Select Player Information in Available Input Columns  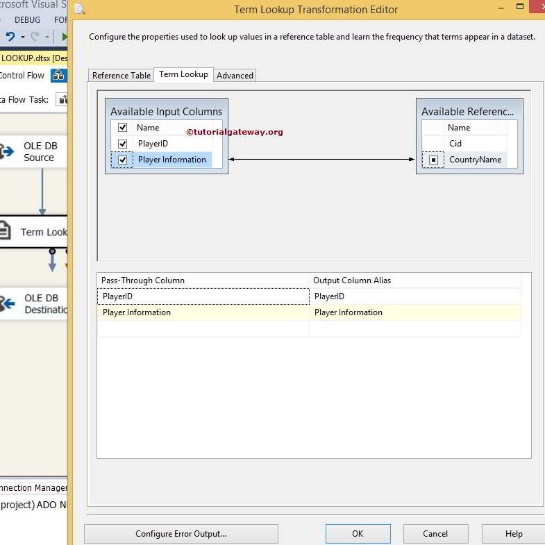pyautogui.click(x=172, y=160)
